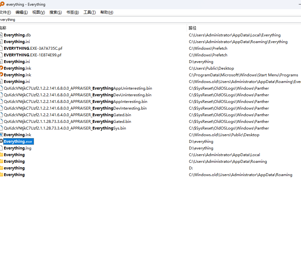
Task: Open the 书签(B) menu
Action: pos(73,12)
